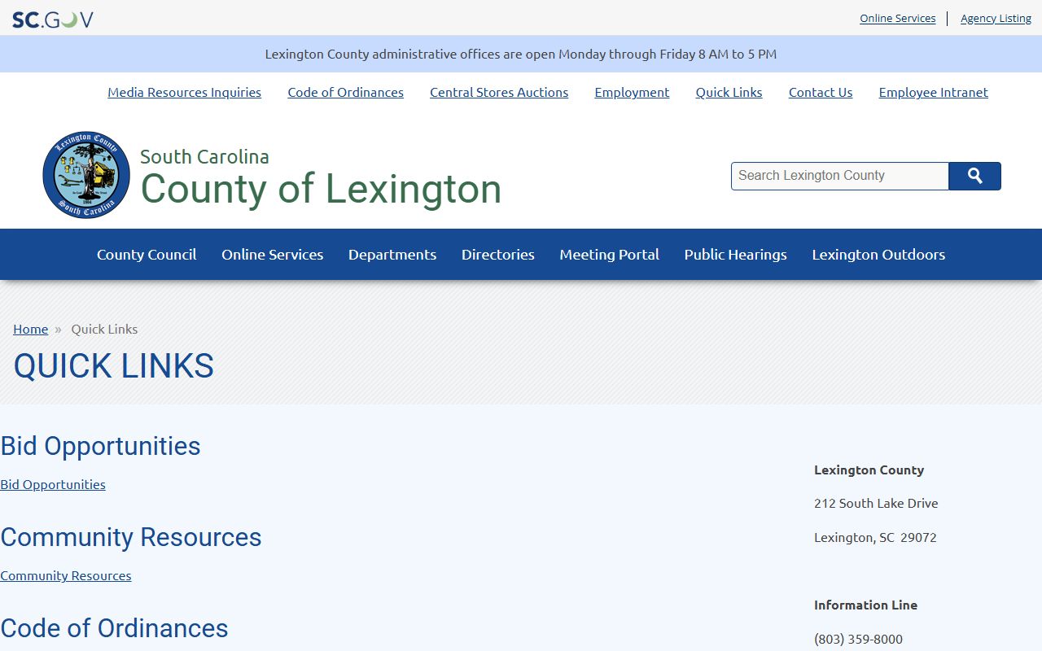Viewport: 1042px width, 651px height.
Task: Open the Community Resources link
Action: pyautogui.click(x=65, y=575)
